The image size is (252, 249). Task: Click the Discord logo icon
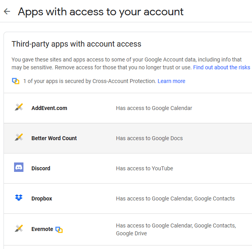tap(19, 167)
